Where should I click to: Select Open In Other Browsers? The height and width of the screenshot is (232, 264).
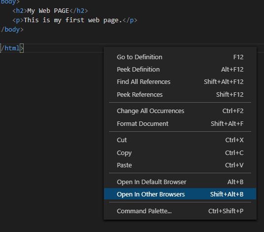[180, 194]
